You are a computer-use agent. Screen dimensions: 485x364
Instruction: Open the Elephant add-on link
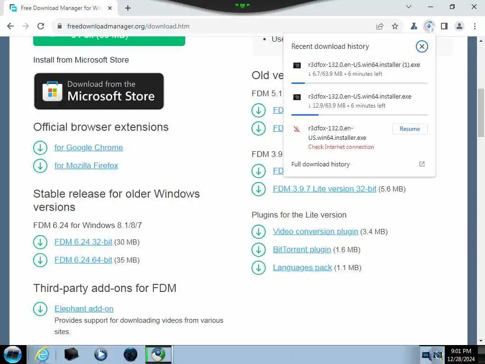[84, 309]
